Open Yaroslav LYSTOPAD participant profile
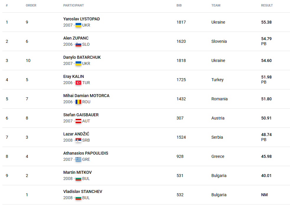This screenshot has height=208, width=290. [82, 19]
